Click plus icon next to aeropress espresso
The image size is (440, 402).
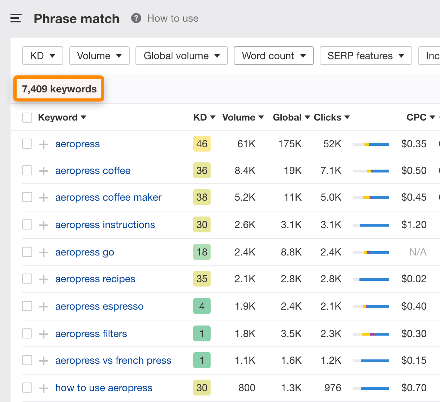point(44,307)
